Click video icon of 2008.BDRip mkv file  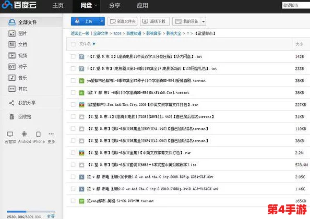[x=81, y=177]
